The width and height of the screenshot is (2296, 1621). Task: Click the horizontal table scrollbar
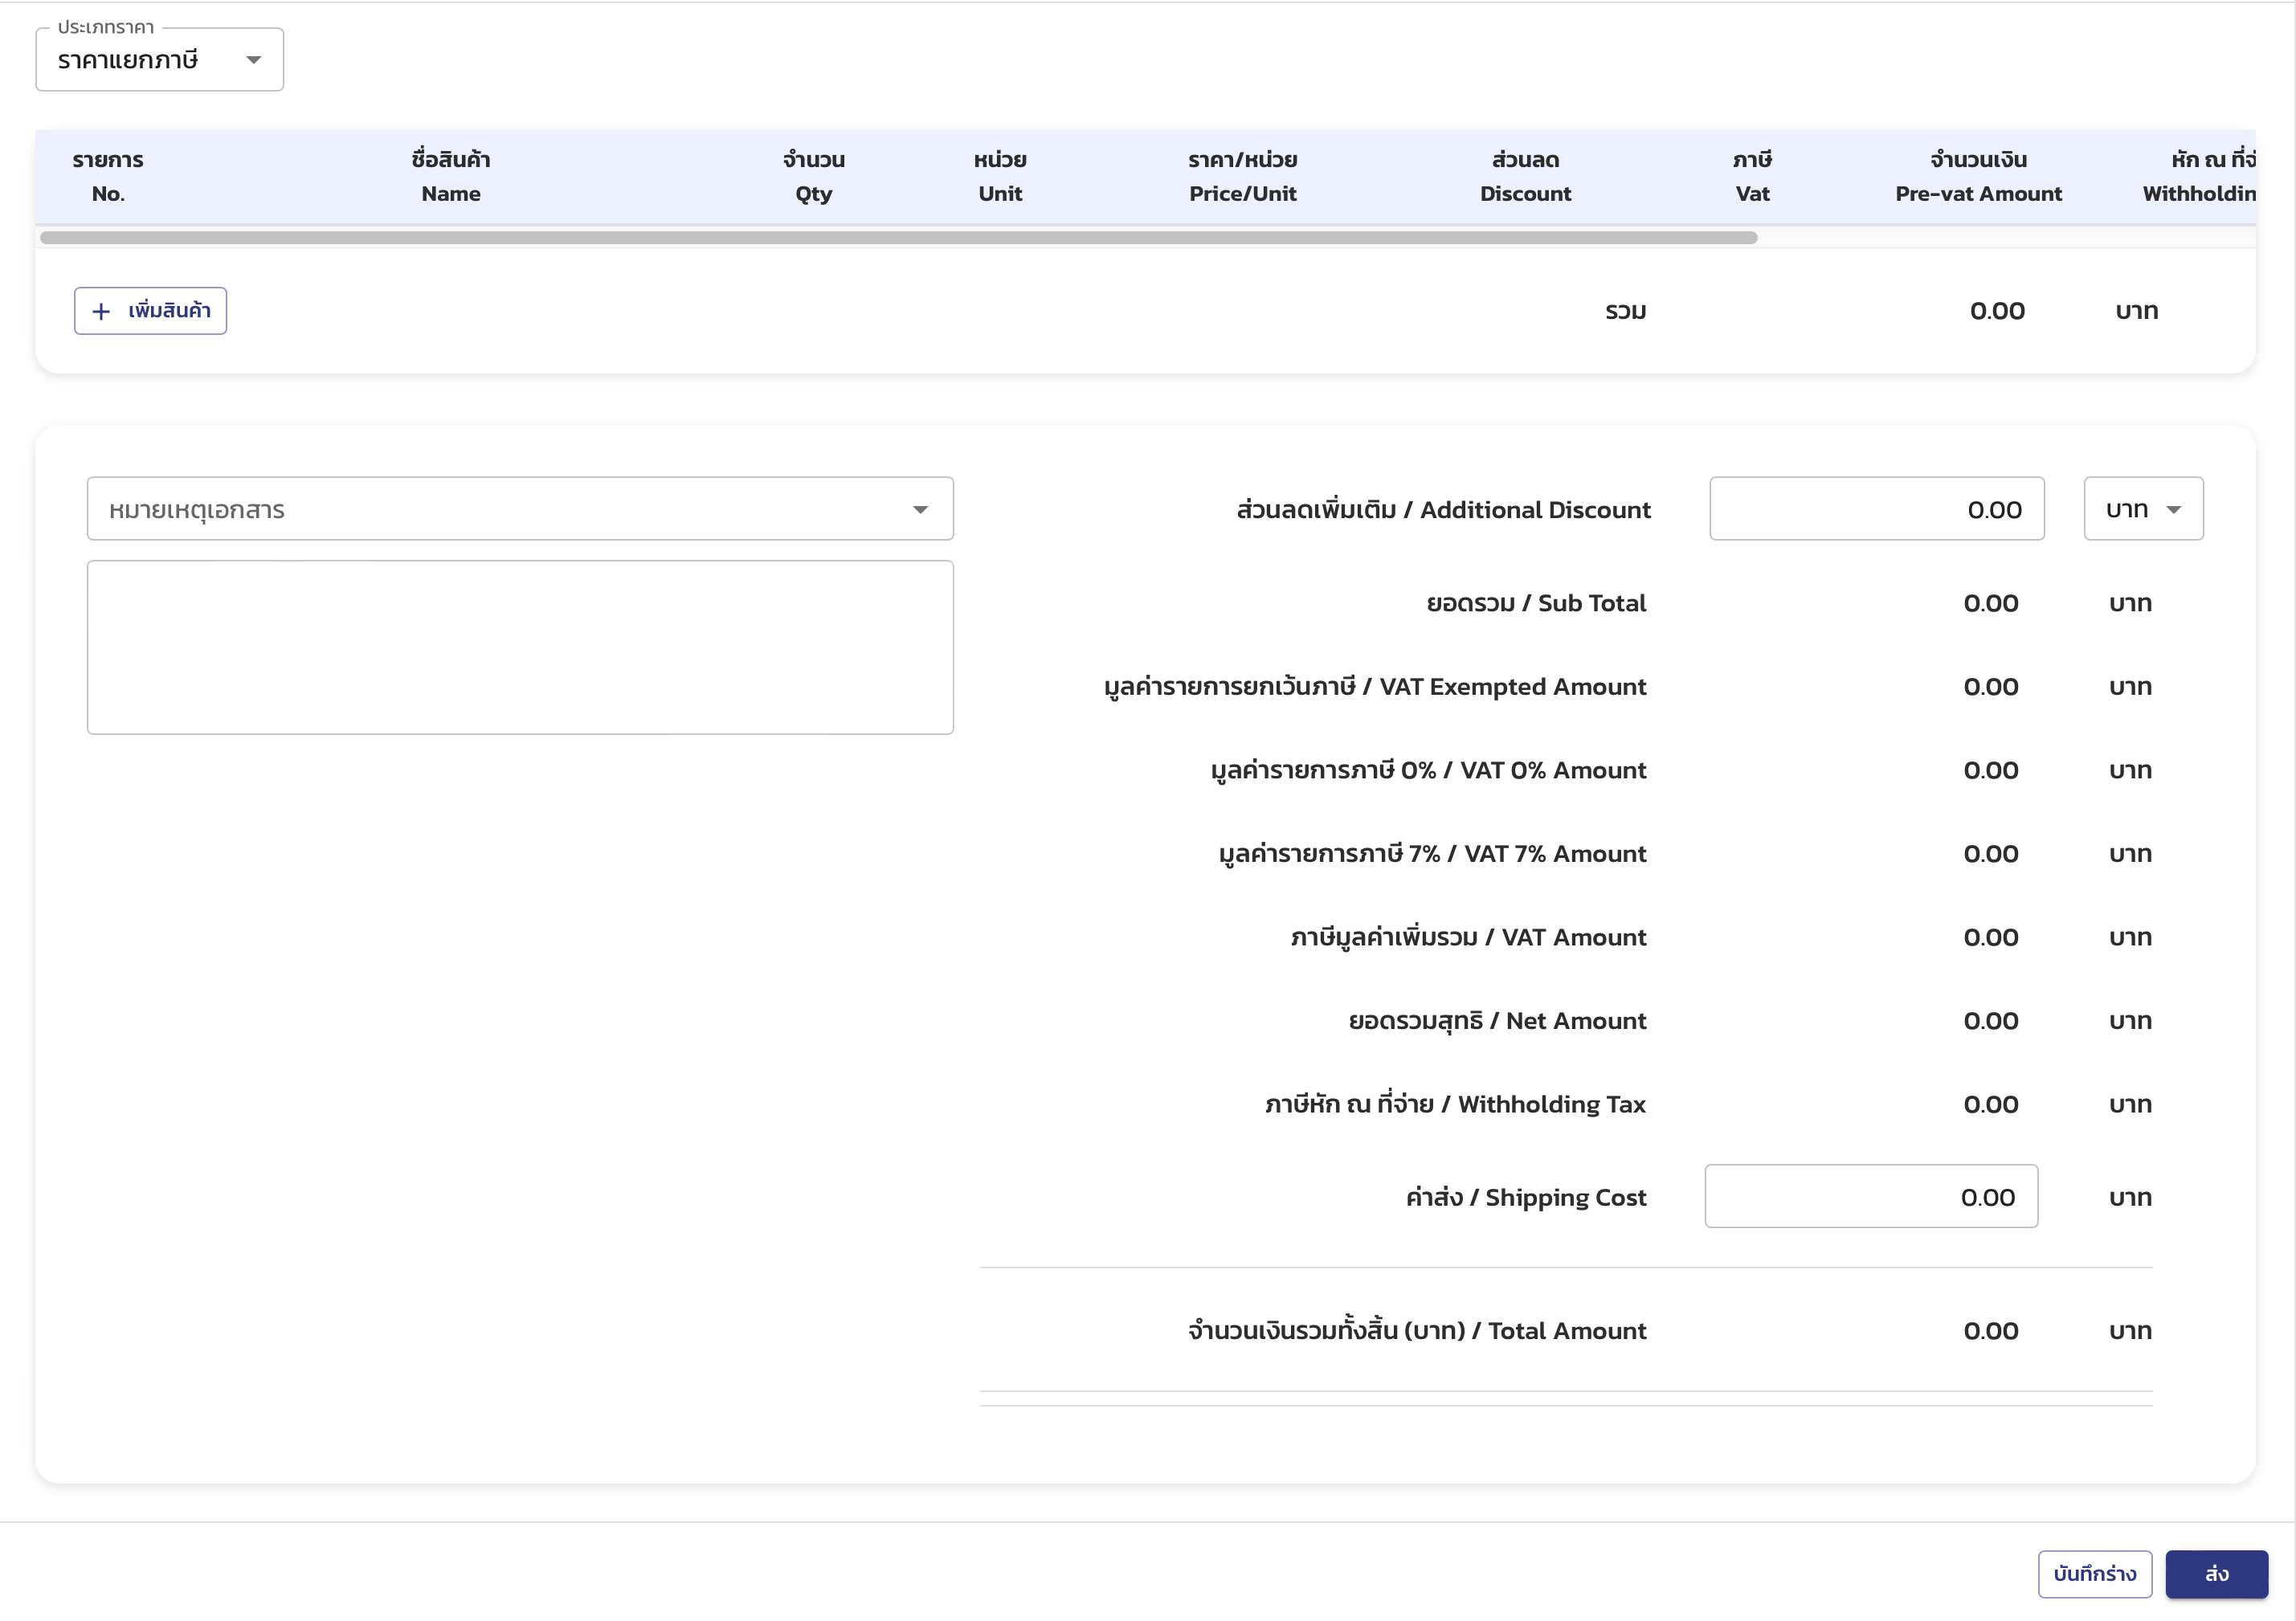click(x=898, y=238)
